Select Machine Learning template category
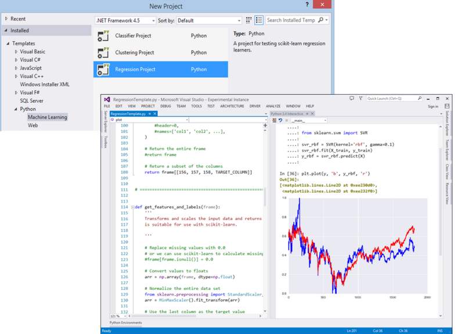This screenshot has width=458, height=334. pyautogui.click(x=48, y=117)
